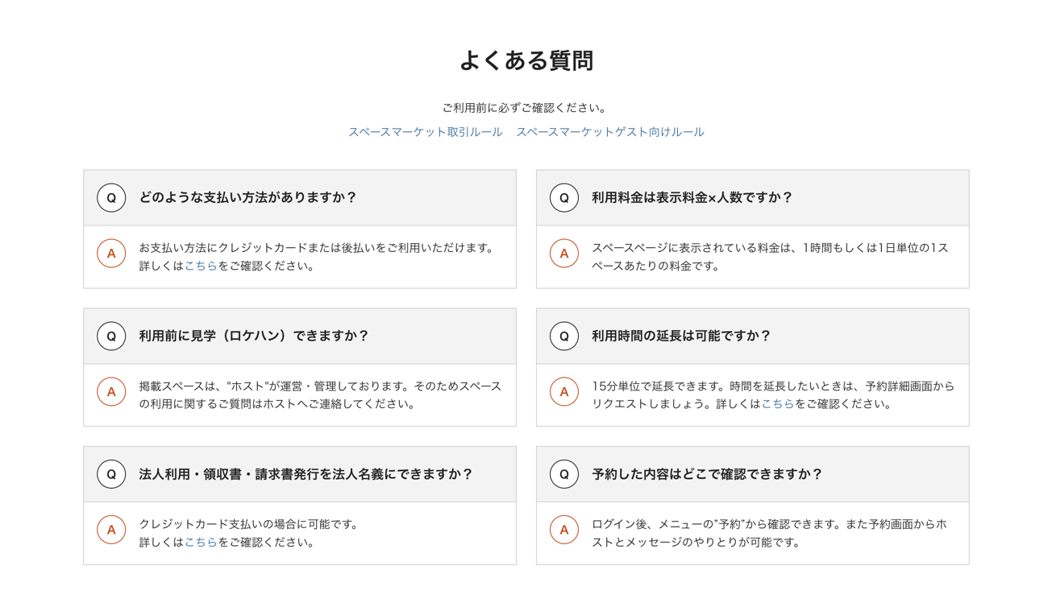
Task: Click the よくある質問 page heading
Action: tap(526, 60)
